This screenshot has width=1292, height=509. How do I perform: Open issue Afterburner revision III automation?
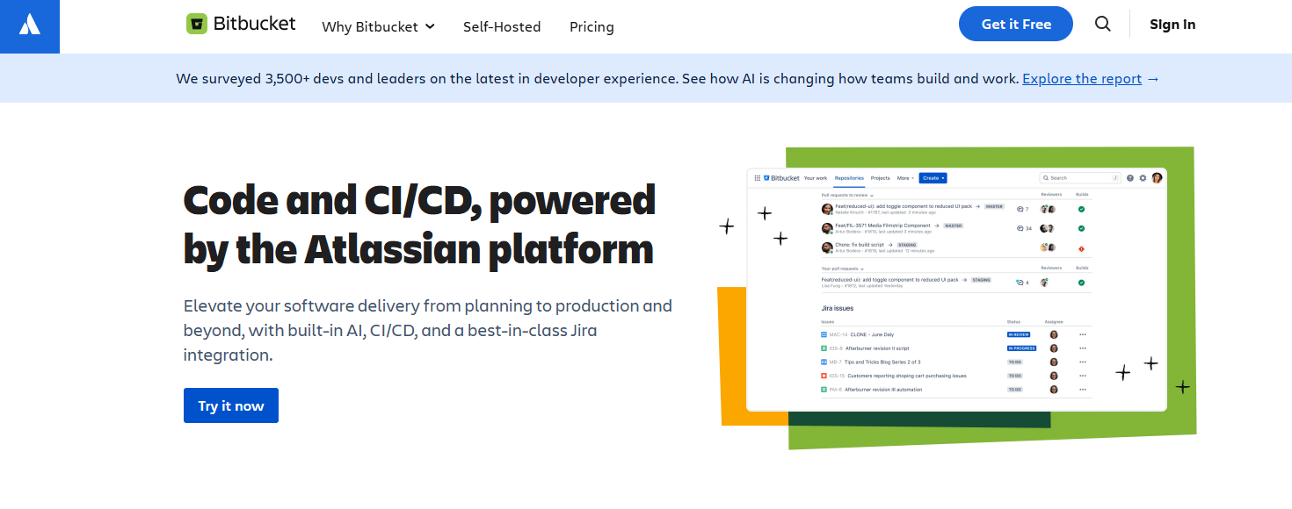click(x=883, y=390)
